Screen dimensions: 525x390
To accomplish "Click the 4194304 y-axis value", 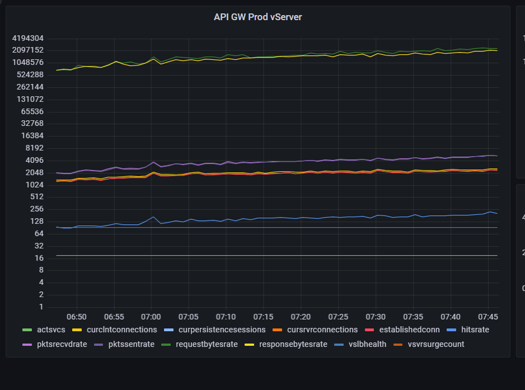I will tap(28, 38).
